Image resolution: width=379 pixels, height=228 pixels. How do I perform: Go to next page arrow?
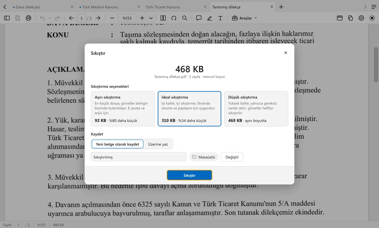click(x=98, y=18)
